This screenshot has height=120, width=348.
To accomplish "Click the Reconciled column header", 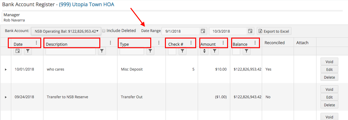I will click(275, 43).
